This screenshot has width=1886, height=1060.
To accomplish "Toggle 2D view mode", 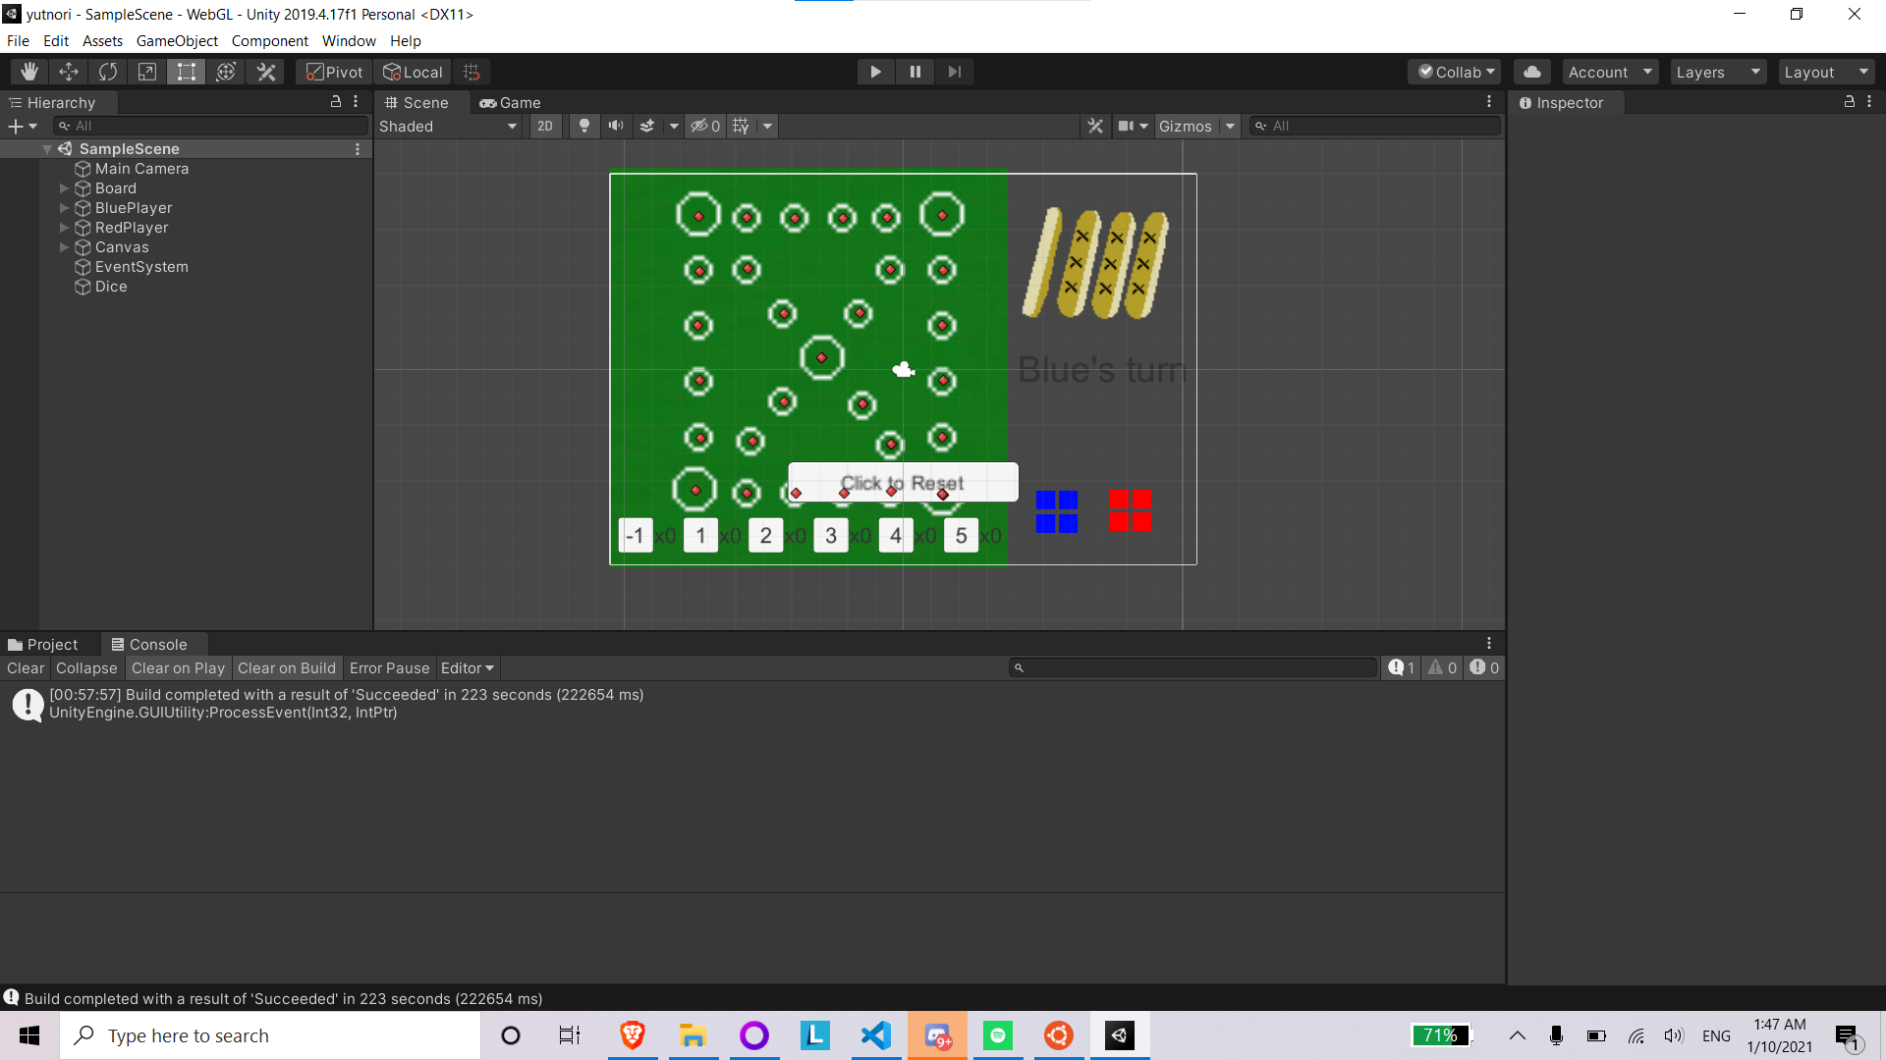I will pyautogui.click(x=545, y=126).
